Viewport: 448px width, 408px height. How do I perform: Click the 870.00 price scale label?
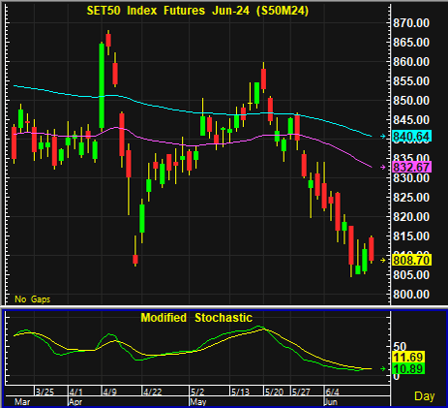[411, 23]
